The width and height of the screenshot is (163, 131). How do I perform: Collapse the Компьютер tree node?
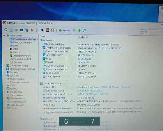4,36
